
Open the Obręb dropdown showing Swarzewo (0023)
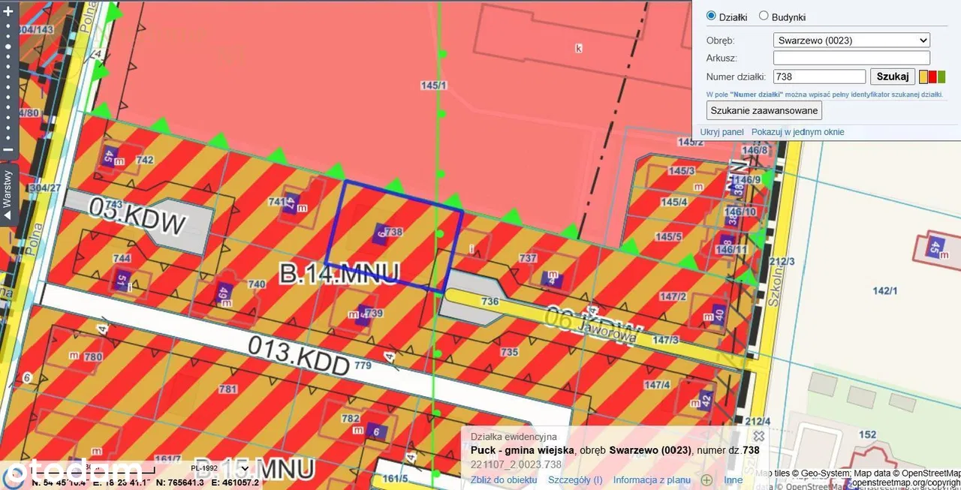851,41
